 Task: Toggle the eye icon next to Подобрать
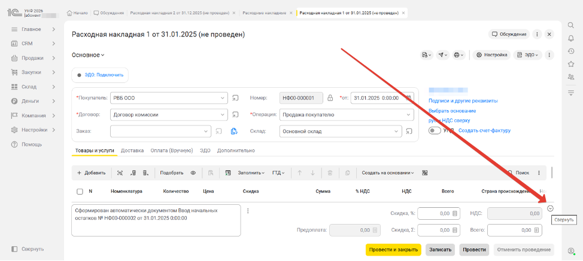pos(193,173)
